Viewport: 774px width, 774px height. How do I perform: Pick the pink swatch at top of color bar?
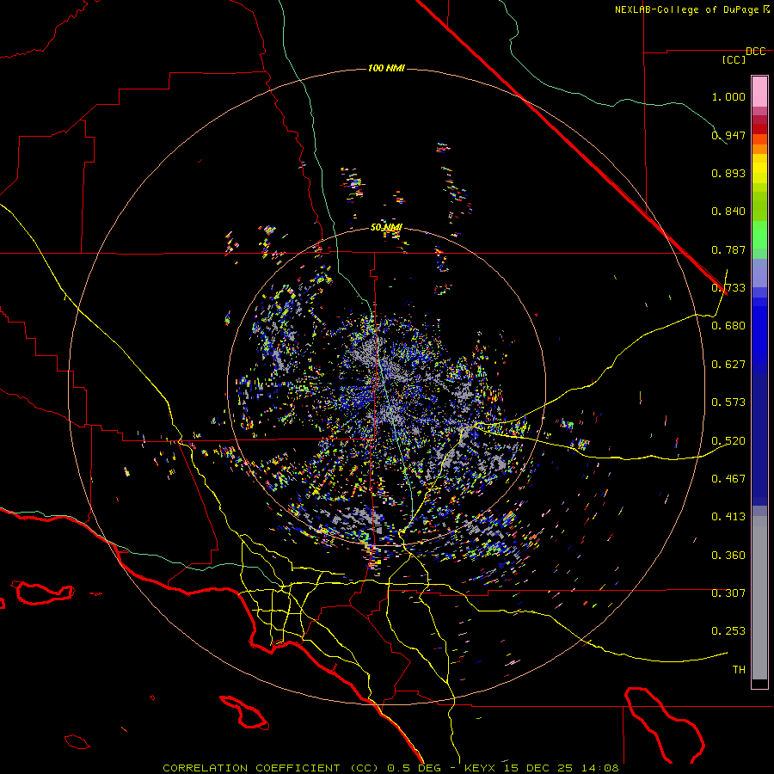click(759, 91)
